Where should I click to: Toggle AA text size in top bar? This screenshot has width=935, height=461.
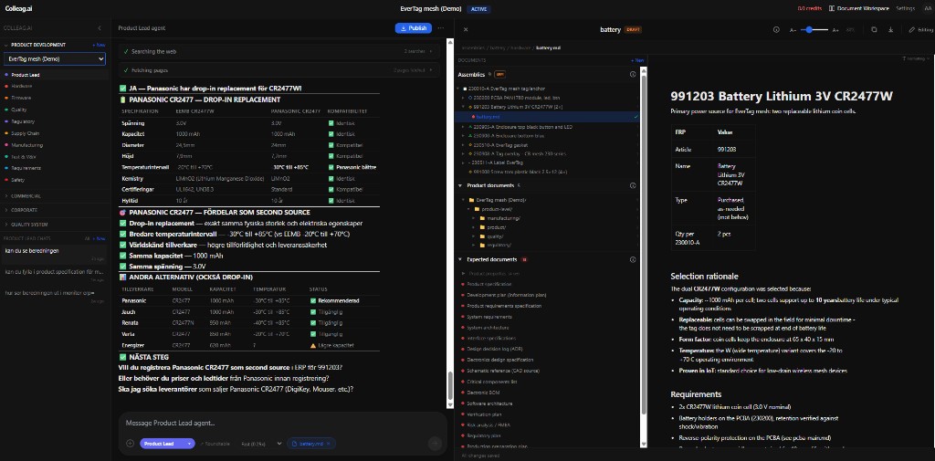[927, 8]
